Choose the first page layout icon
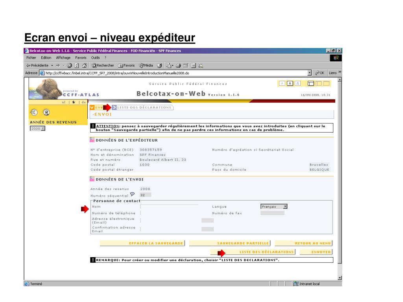This screenshot has height=302, width=403. (311, 83)
